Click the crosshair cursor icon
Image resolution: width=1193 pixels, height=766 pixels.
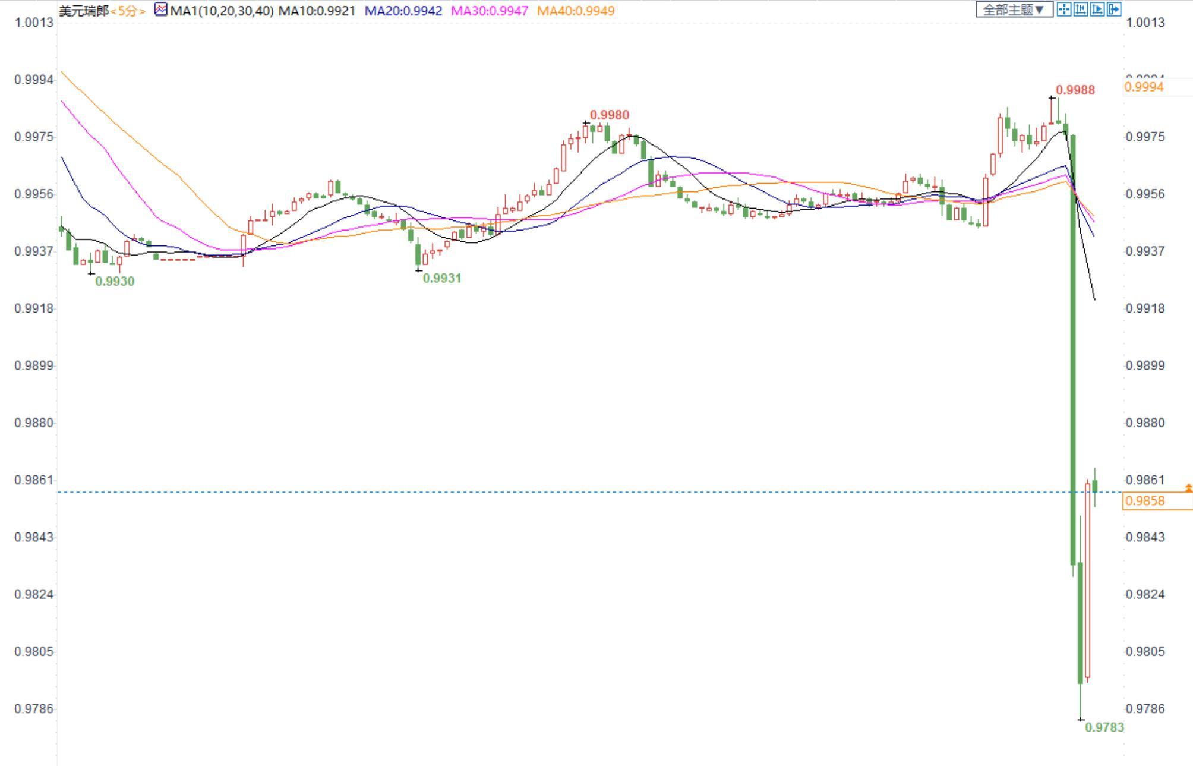click(x=1064, y=10)
